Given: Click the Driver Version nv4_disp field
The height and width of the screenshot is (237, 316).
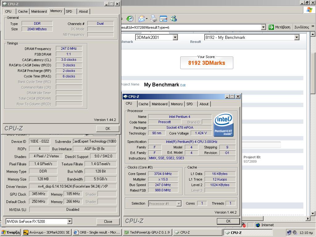Looking at the screenshot, I should point(73,186).
